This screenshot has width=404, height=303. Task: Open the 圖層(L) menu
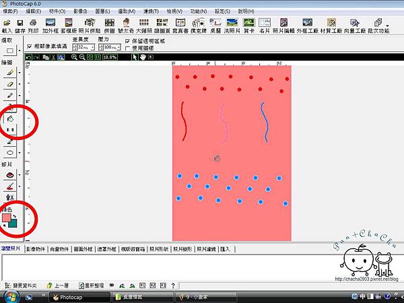(x=102, y=11)
